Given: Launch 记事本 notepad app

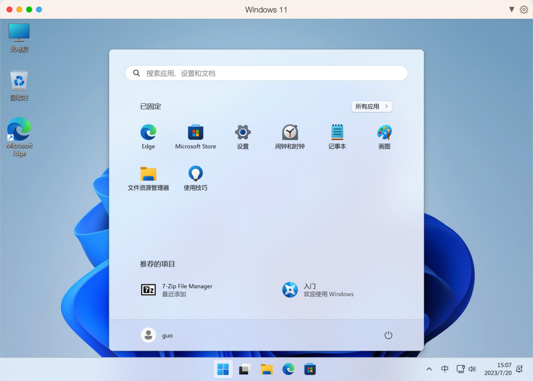Looking at the screenshot, I should coord(337,137).
